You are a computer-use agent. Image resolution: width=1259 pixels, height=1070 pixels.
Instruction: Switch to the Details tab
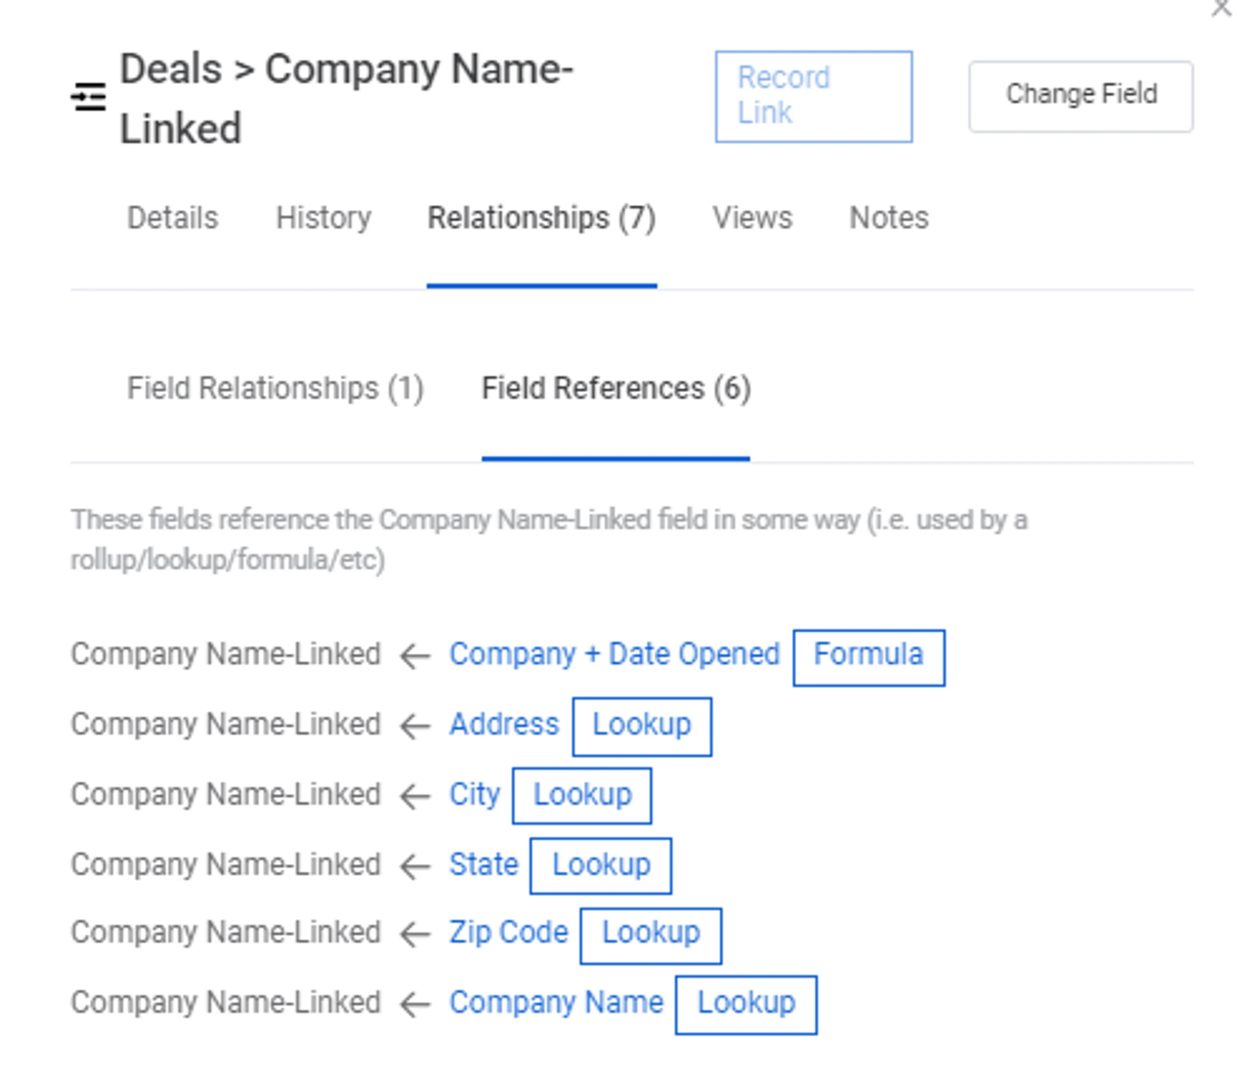coord(172,218)
